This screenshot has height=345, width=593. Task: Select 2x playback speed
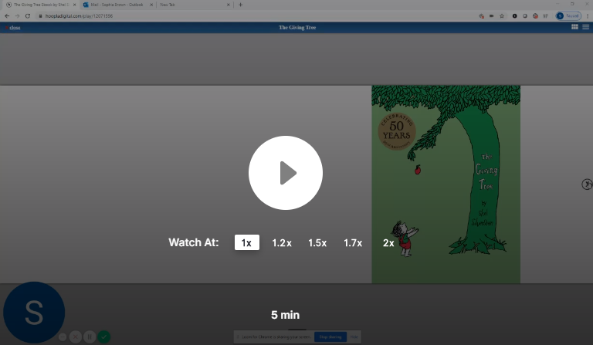pyautogui.click(x=388, y=242)
